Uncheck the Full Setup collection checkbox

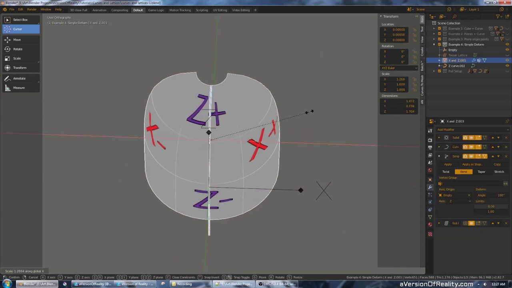[x=440, y=71]
